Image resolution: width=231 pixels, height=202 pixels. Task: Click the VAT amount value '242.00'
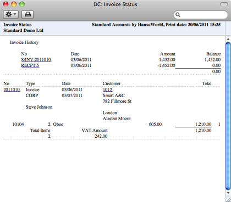pos(101,136)
